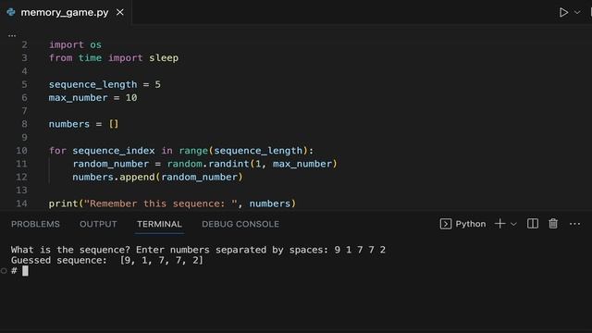Click 'numbers.append(random_number)' on line 12
Screen dimensions: 592x333
pyautogui.click(x=157, y=177)
